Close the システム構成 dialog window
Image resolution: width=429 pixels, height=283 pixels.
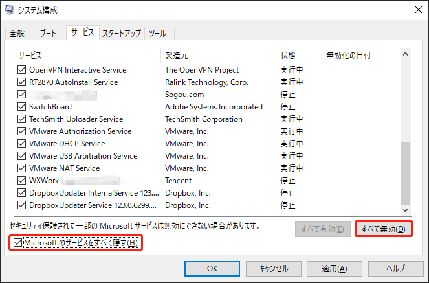(419, 10)
